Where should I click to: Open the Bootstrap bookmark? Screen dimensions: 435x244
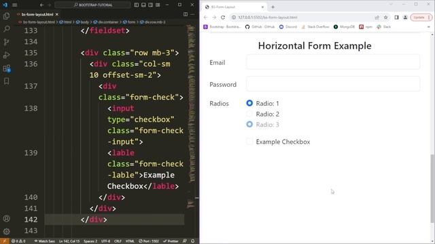click(x=222, y=27)
